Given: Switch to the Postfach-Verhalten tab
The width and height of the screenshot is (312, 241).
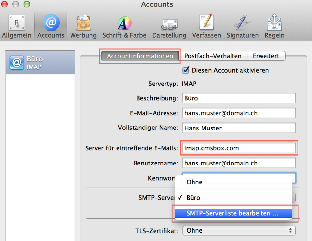Looking at the screenshot, I should point(213,56).
